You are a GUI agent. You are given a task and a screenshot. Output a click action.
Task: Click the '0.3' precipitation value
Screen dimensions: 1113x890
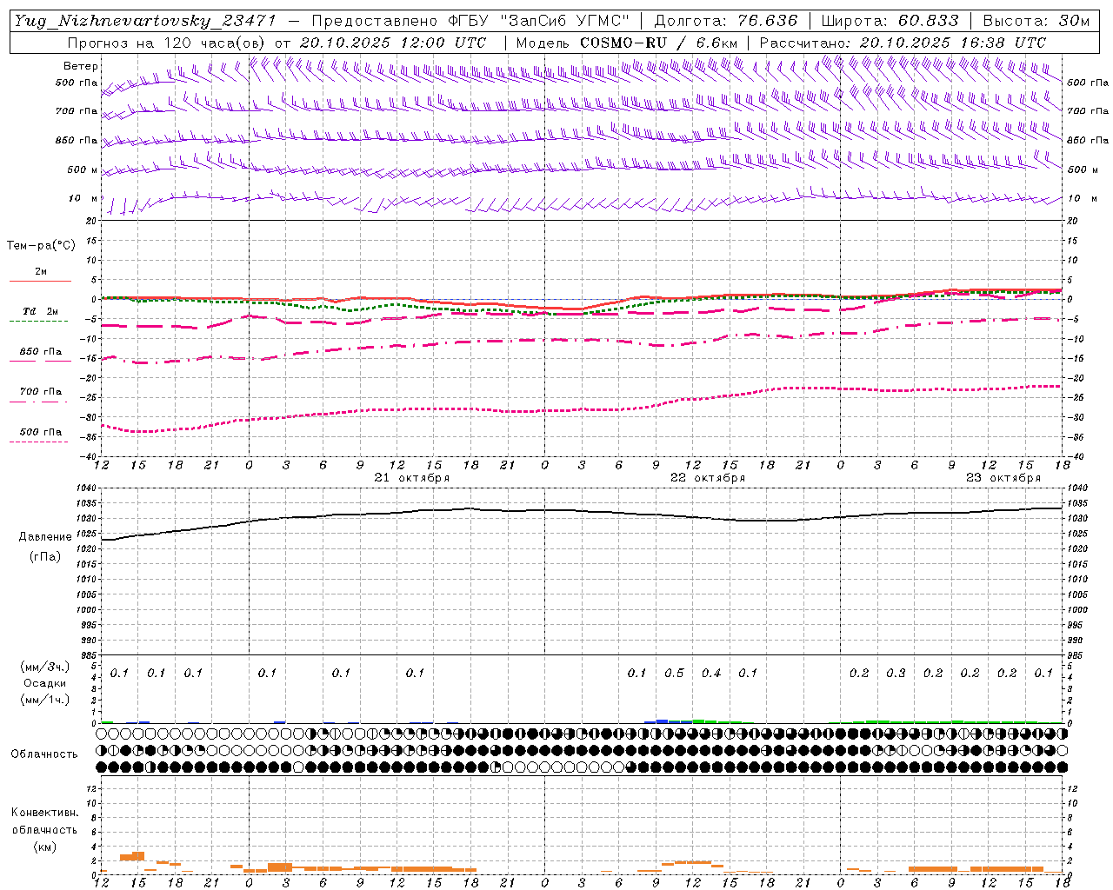tap(896, 673)
